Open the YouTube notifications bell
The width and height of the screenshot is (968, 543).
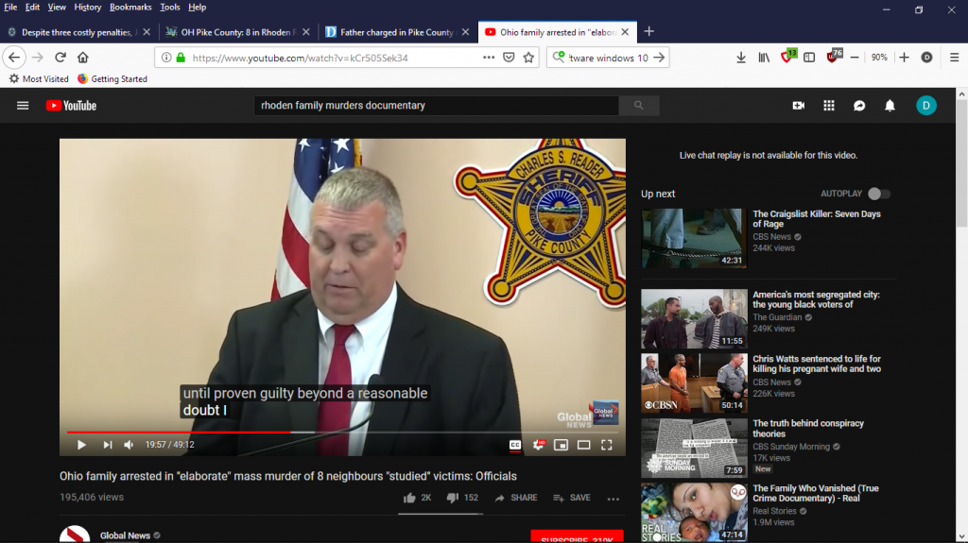[890, 106]
